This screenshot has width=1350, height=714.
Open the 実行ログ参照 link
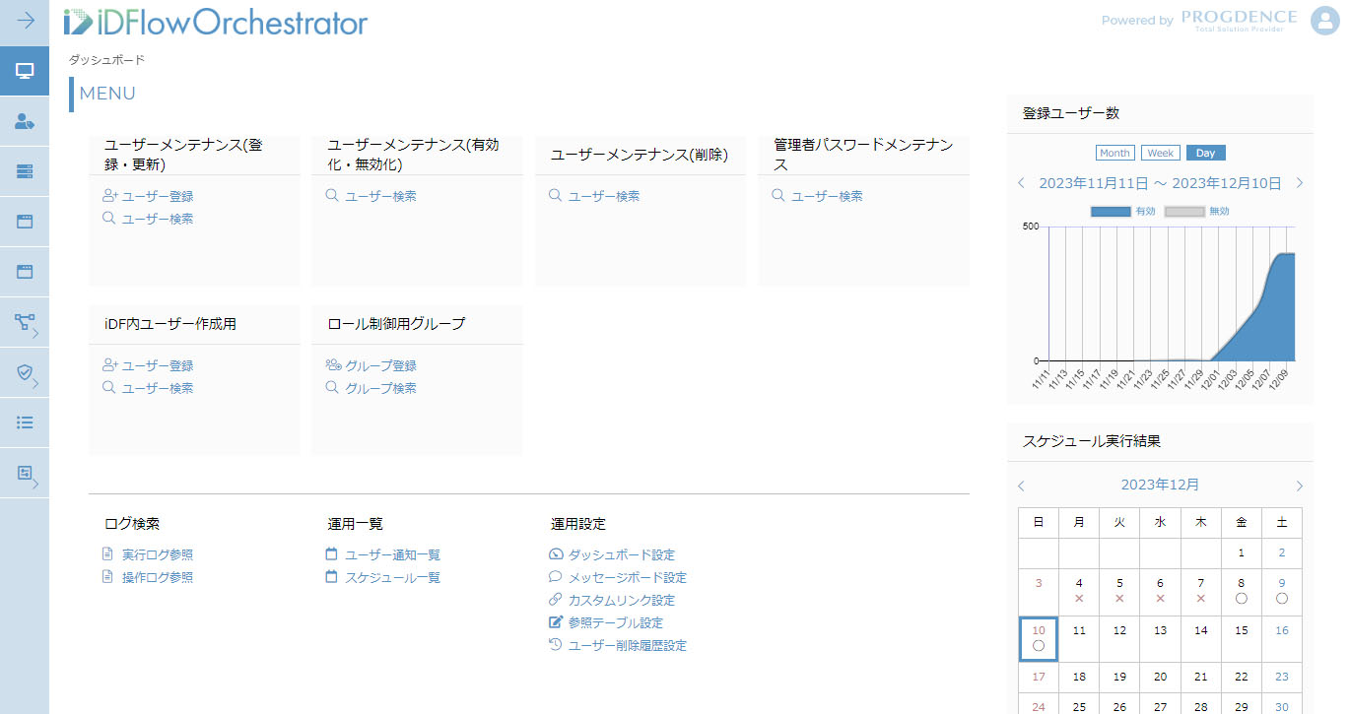[157, 555]
